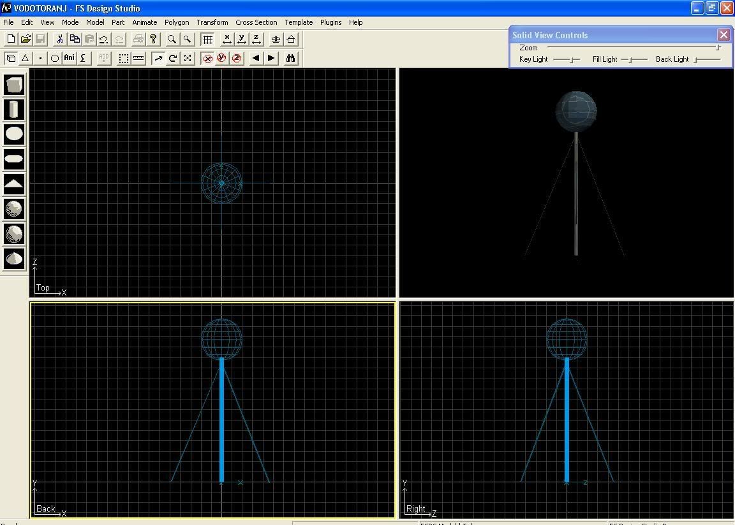Viewport: 735px width, 525px height.
Task: Click the ruler measure icon
Action: click(x=138, y=58)
